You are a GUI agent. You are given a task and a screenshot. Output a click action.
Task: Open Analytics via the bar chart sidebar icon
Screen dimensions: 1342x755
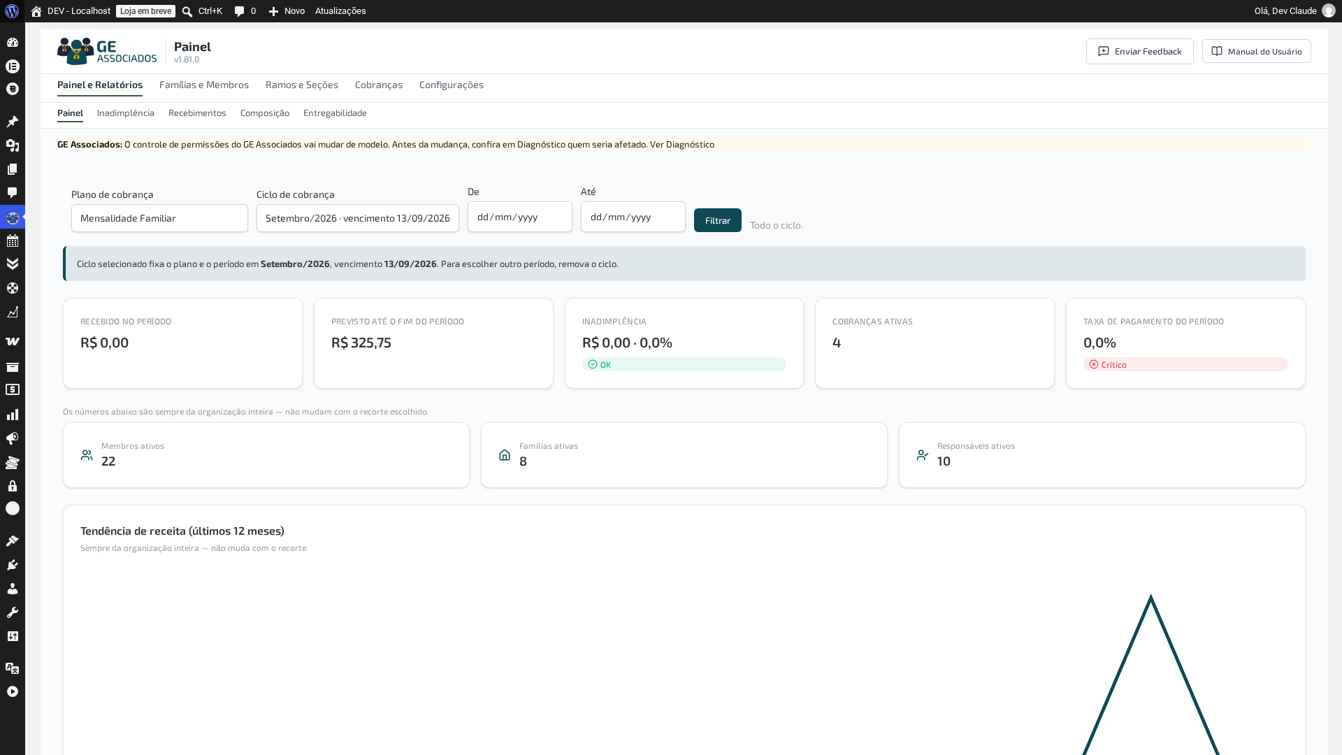click(13, 415)
